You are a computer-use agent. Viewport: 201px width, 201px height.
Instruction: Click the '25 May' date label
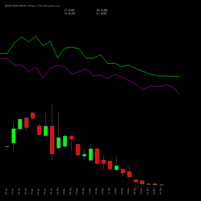click(x=154, y=191)
